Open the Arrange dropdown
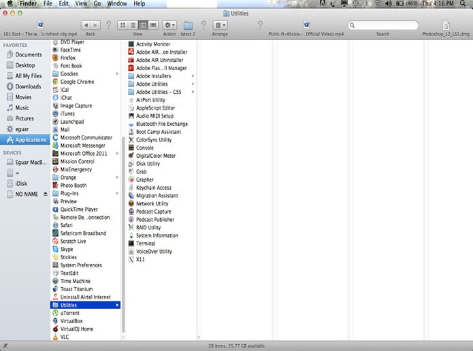The height and width of the screenshot is (351, 473). 220,25
